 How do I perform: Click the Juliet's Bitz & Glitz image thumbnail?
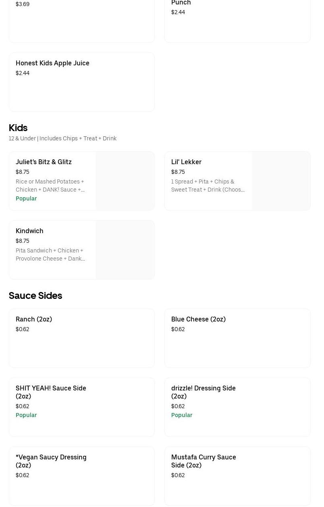point(125,181)
